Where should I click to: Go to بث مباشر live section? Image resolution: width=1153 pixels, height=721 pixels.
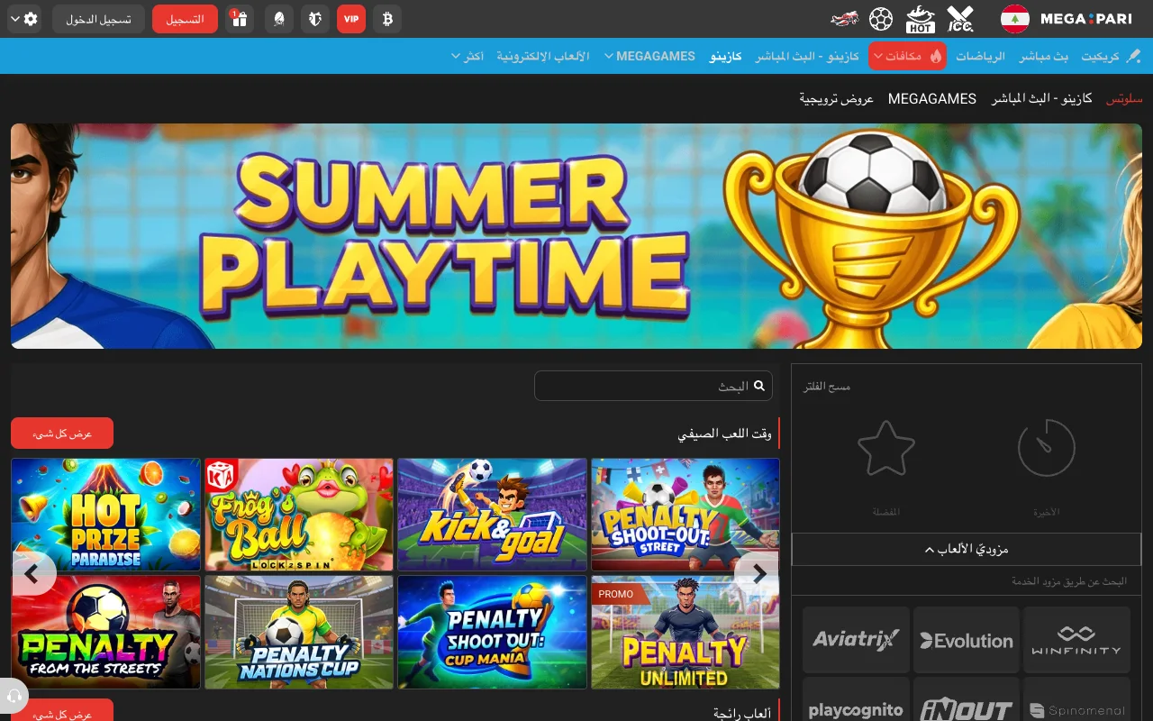[x=1044, y=56]
